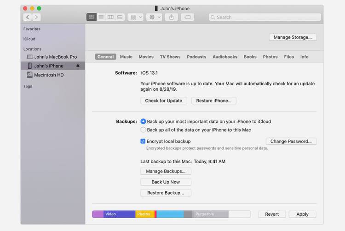Click the Locations sidebar heading
This screenshot has height=231, width=345.
pyautogui.click(x=32, y=49)
